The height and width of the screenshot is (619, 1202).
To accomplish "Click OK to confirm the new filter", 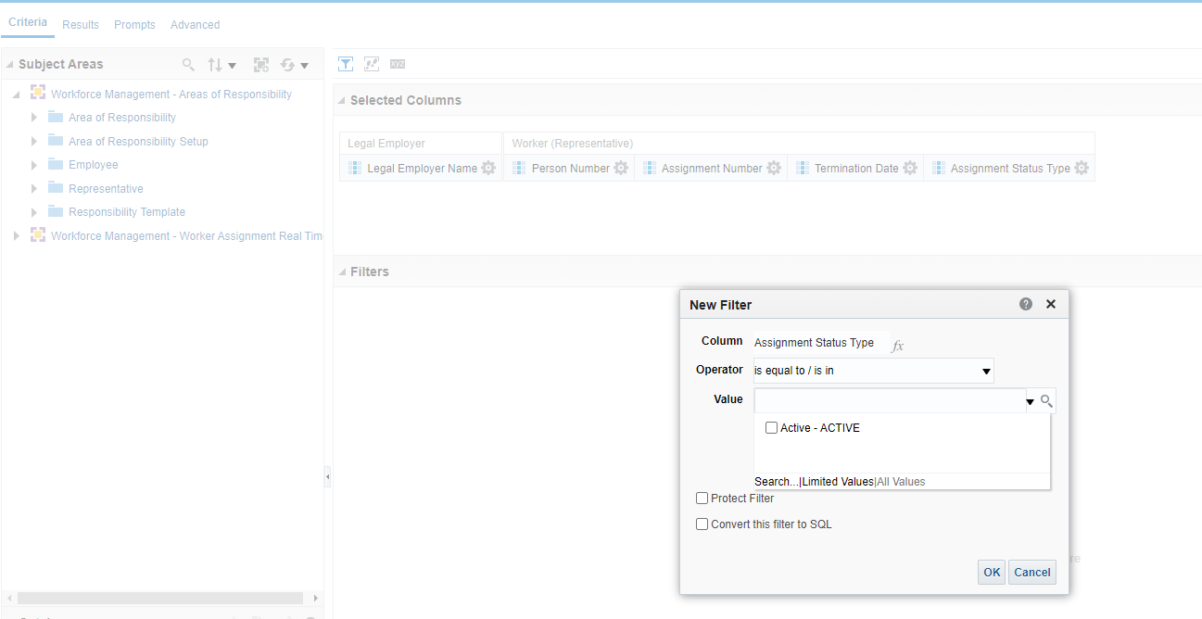I will (991, 572).
